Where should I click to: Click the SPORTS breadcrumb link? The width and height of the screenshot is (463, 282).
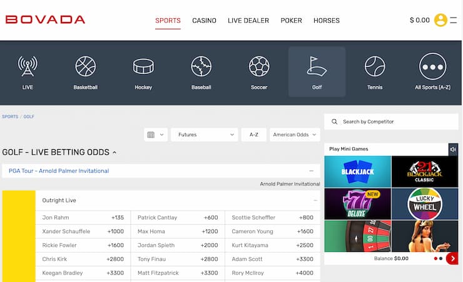(10, 117)
